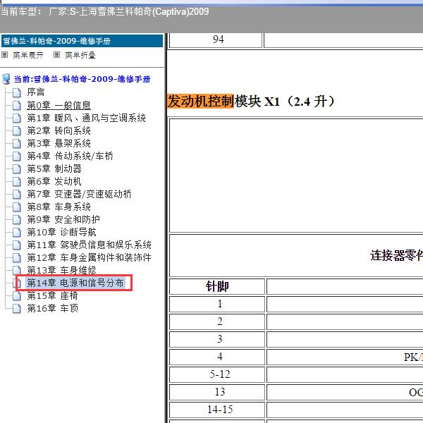Click page icon next to 第12章 车身金属构件和装饰件
This screenshot has width=423, height=423.
(17, 257)
